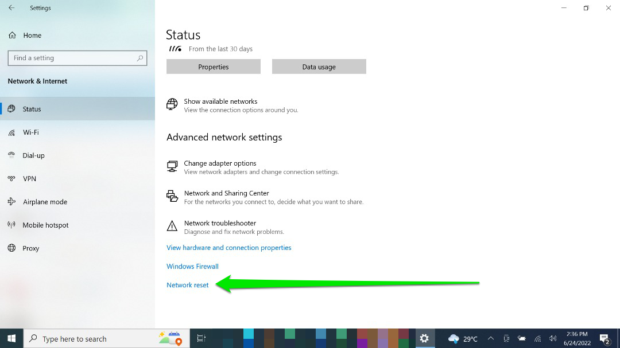Close the Settings window
The height and width of the screenshot is (348, 620).
[x=609, y=8]
